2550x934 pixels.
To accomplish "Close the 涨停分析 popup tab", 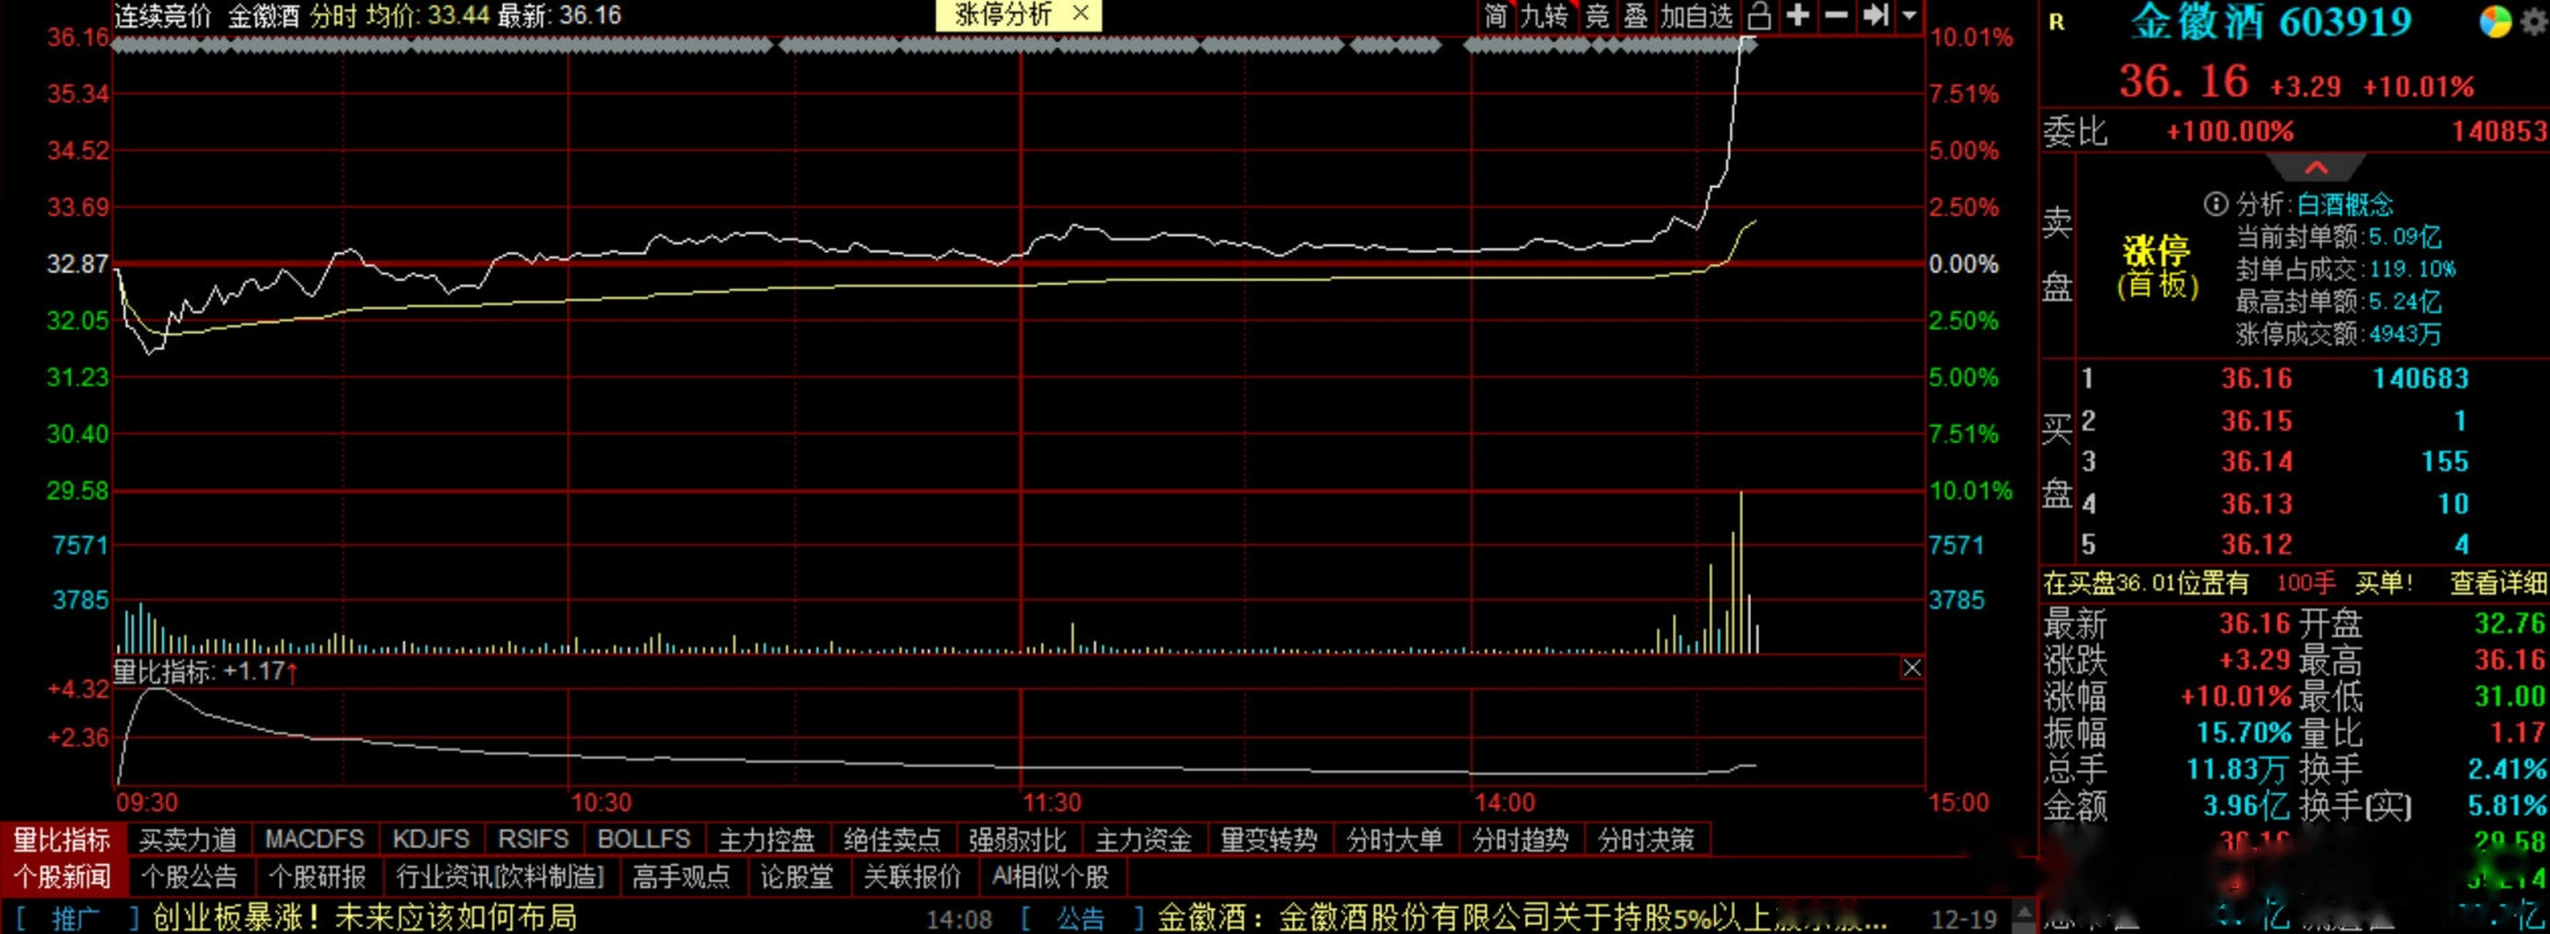I will 1081,14.
